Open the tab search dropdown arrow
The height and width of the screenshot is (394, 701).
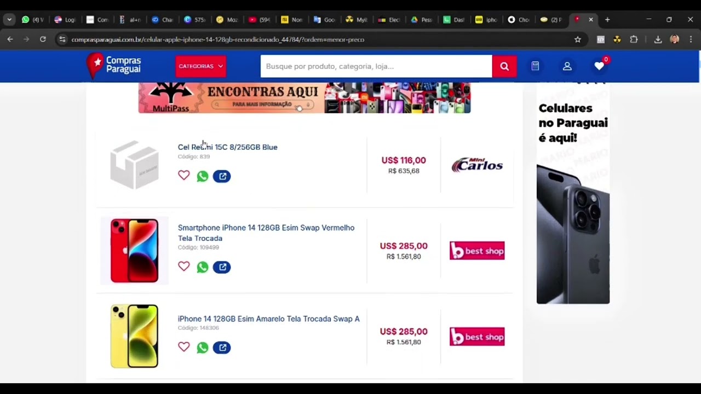(9, 20)
